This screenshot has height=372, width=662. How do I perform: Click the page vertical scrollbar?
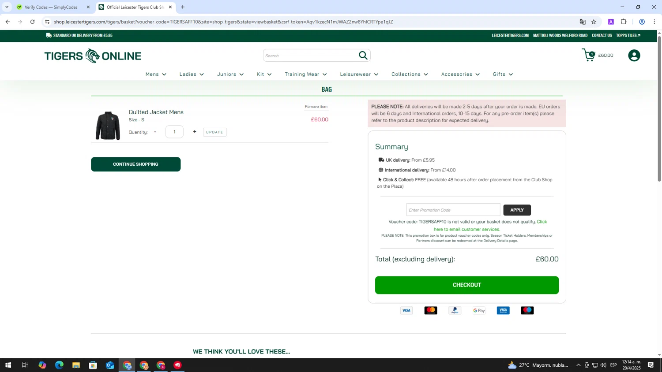pyautogui.click(x=659, y=108)
